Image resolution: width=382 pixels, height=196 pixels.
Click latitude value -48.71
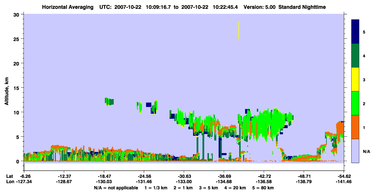pyautogui.click(x=304, y=176)
